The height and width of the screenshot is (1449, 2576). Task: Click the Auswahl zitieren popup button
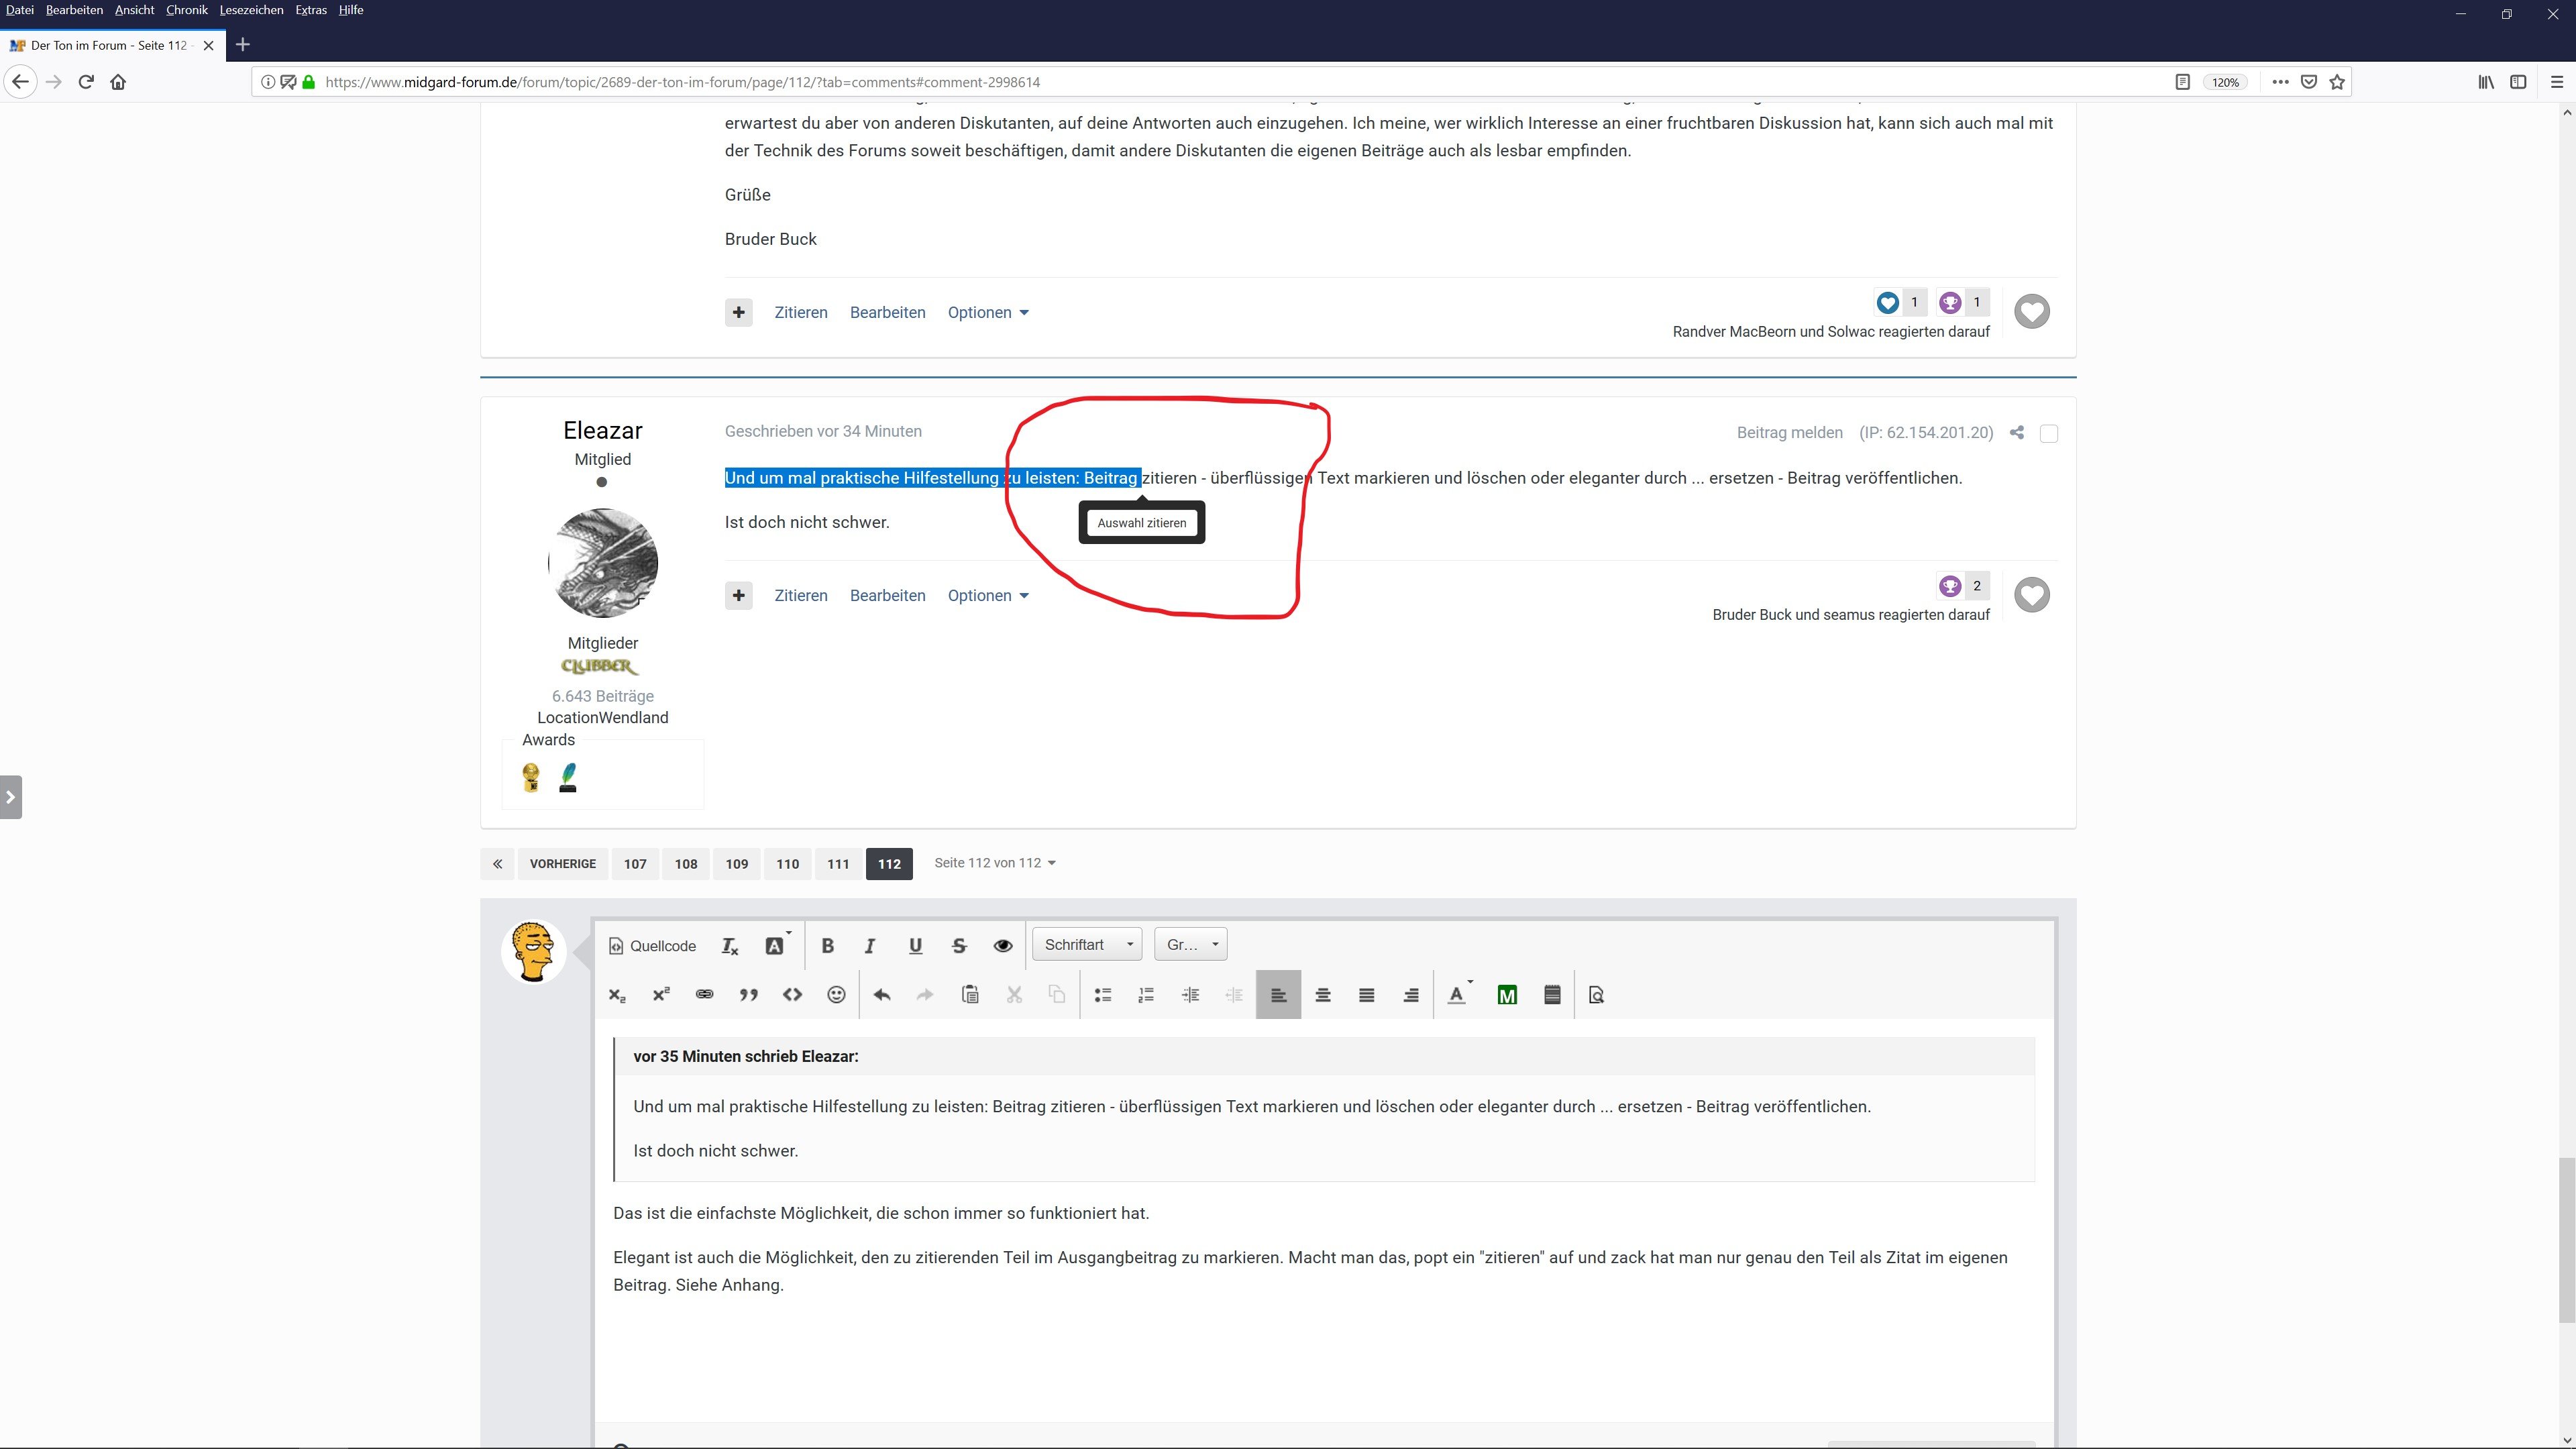pos(1141,523)
